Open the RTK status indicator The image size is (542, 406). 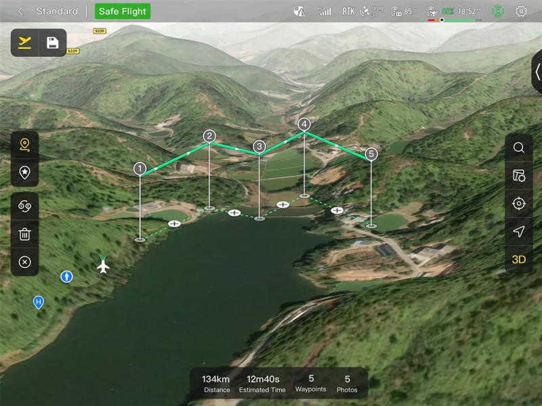pos(348,12)
